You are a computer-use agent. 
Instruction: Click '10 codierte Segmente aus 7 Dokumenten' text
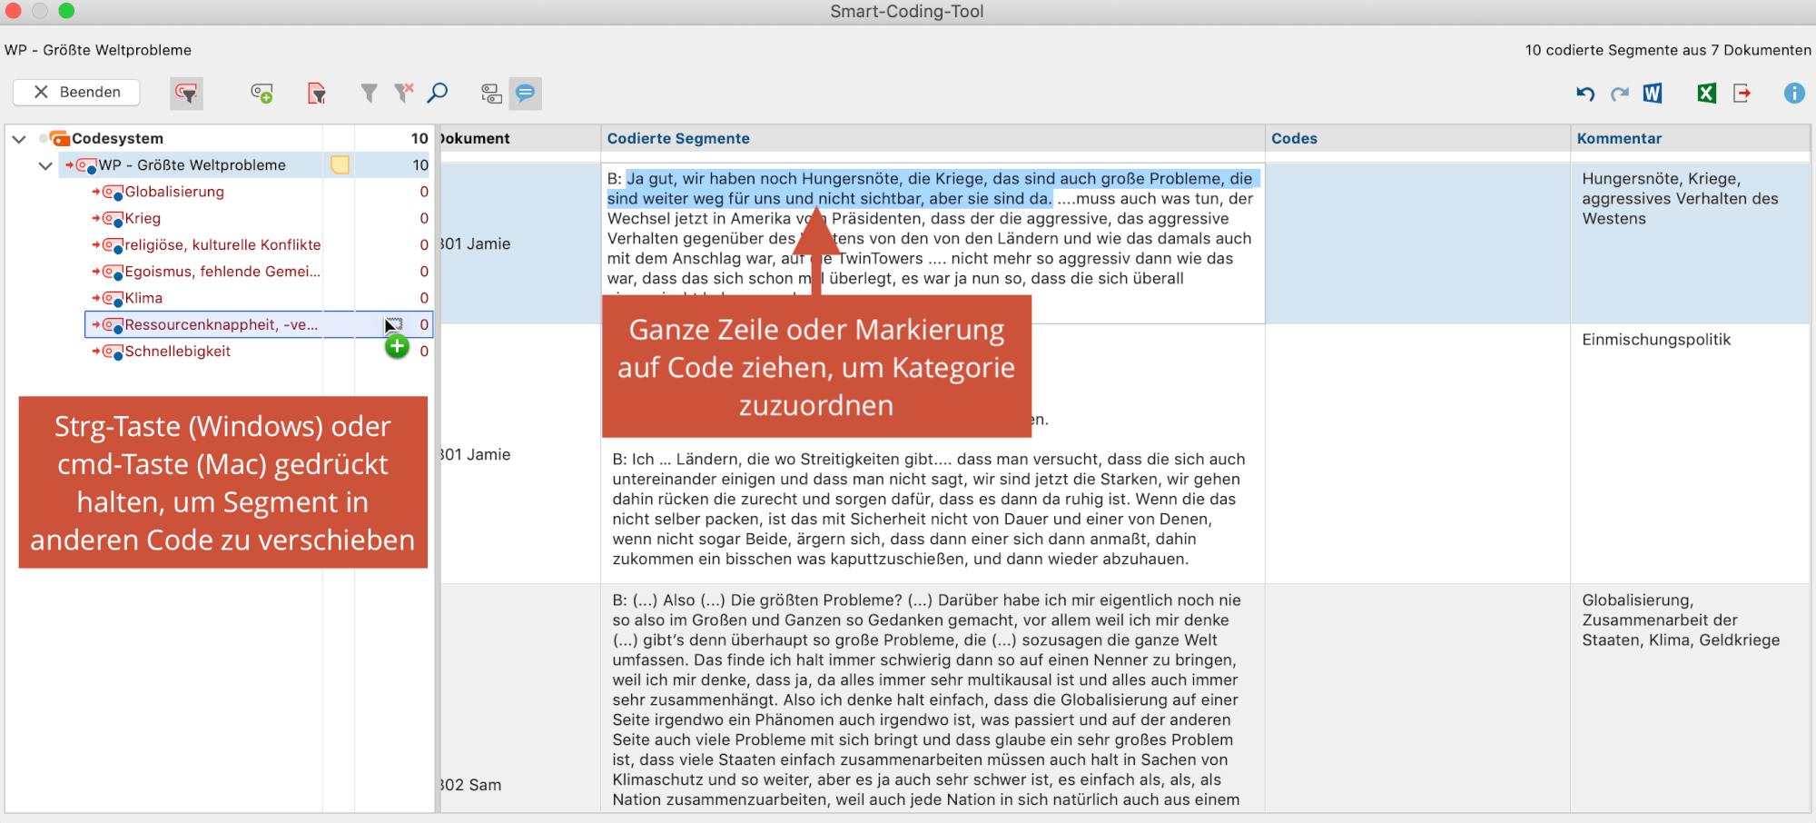[x=1668, y=50]
